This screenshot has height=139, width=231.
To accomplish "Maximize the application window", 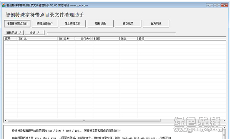I will (x=217, y=5).
